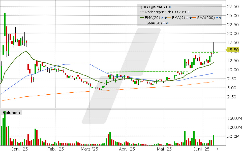
Task: Click the Volumen panel label
Action: pyautogui.click(x=11, y=113)
